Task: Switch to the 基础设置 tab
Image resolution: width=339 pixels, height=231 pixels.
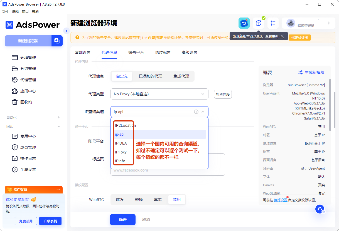Action: [x=83, y=53]
